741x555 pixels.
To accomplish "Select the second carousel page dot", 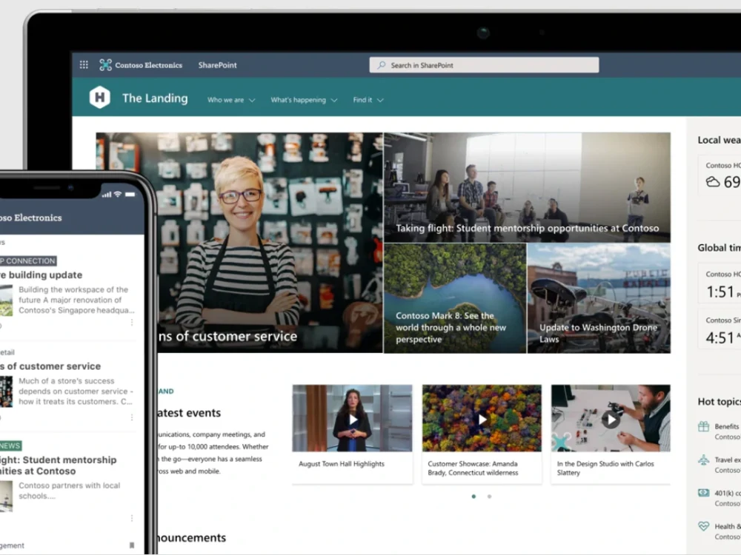I will click(x=490, y=497).
